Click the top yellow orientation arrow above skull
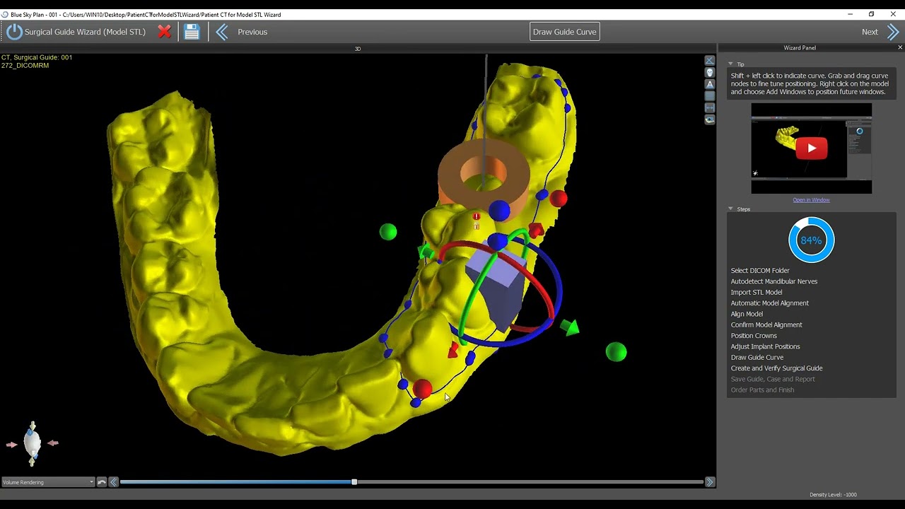This screenshot has height=509, width=905. point(33,426)
